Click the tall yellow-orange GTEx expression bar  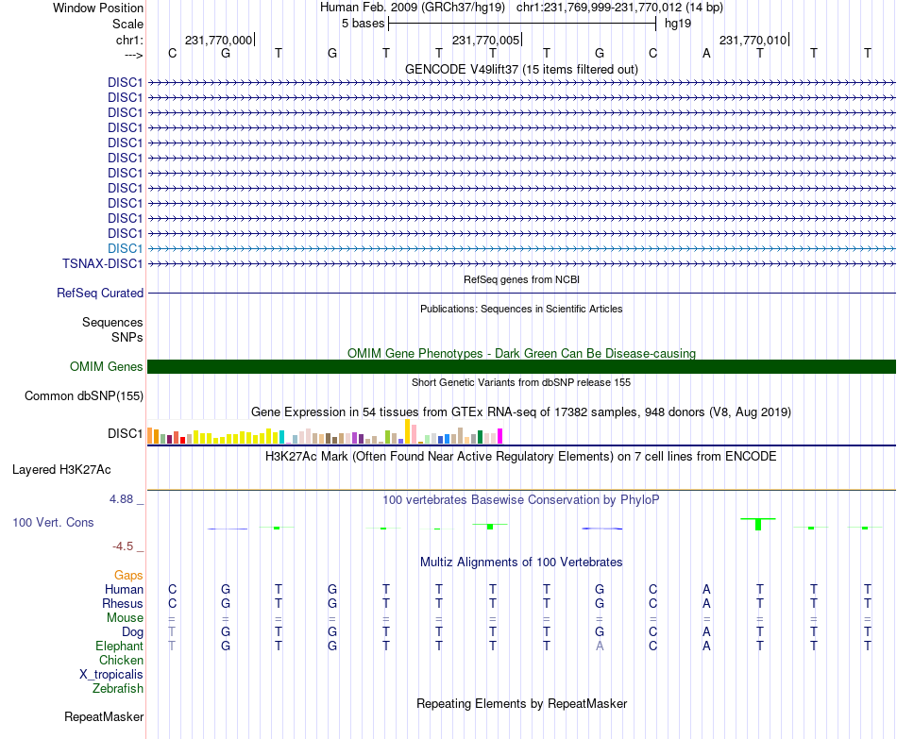(x=407, y=432)
